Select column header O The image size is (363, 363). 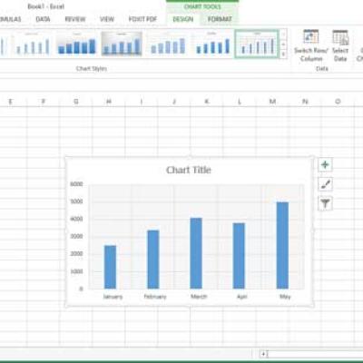click(338, 102)
